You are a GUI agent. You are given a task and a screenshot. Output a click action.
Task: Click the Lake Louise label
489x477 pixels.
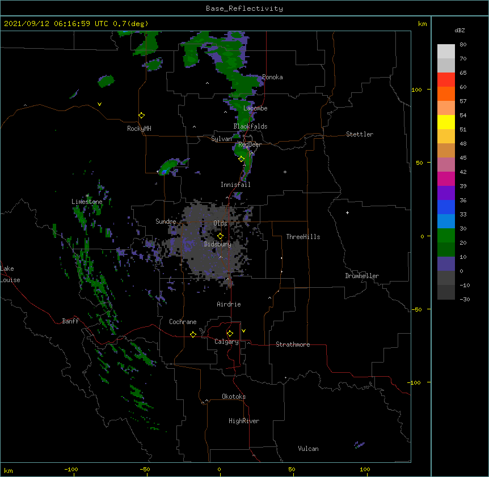(x=9, y=274)
